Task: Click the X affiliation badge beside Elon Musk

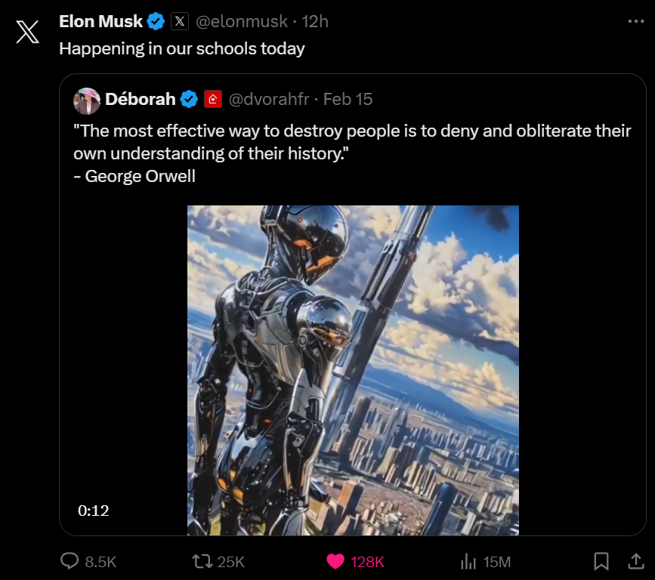Action: pos(179,22)
